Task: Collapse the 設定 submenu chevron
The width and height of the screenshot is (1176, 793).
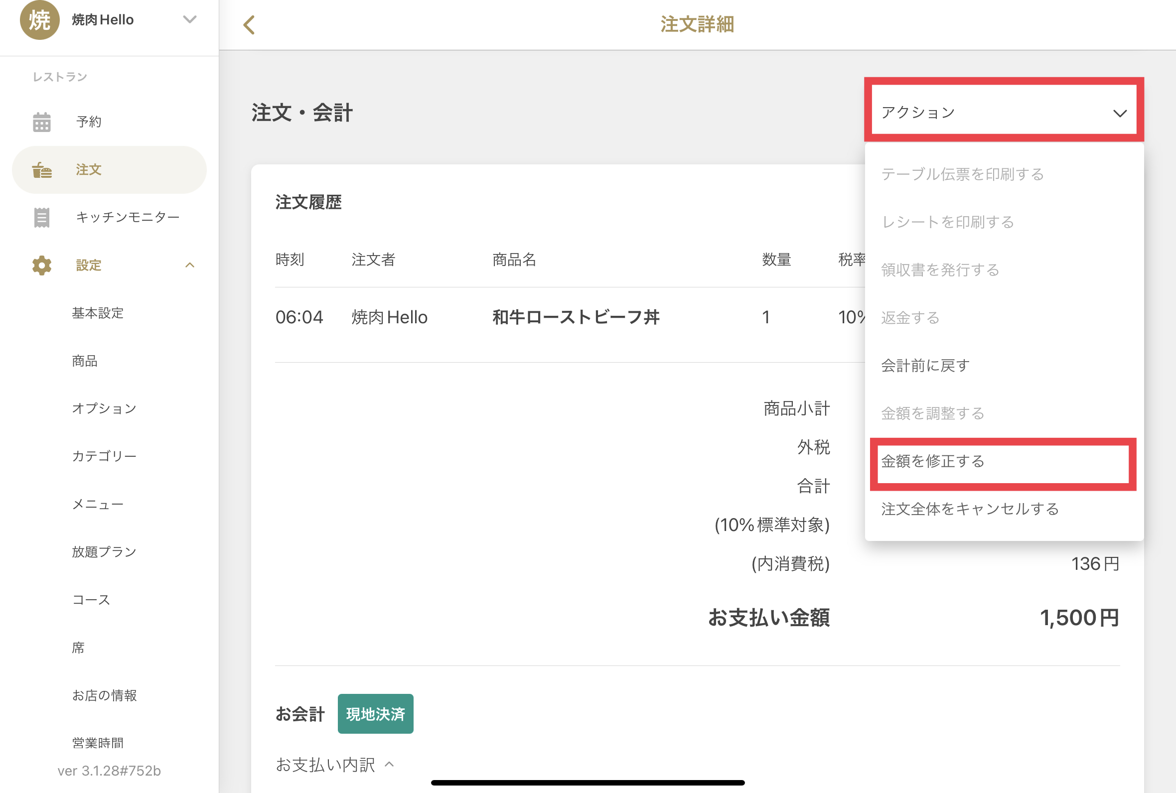Action: click(x=190, y=265)
